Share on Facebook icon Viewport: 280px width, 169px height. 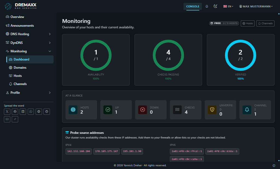coord(15,112)
